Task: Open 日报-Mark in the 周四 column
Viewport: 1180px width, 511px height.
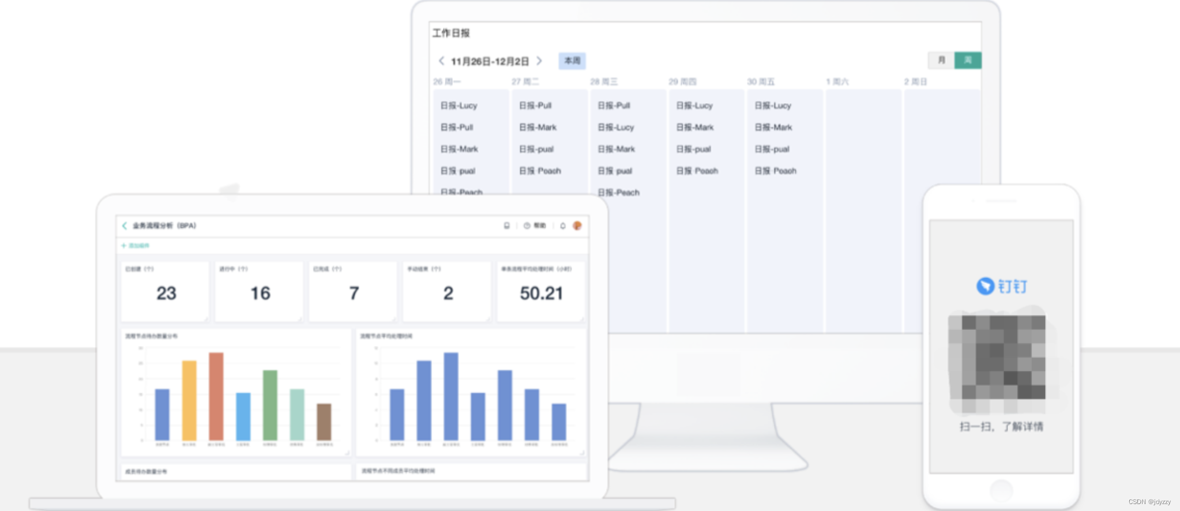Action: tap(696, 127)
